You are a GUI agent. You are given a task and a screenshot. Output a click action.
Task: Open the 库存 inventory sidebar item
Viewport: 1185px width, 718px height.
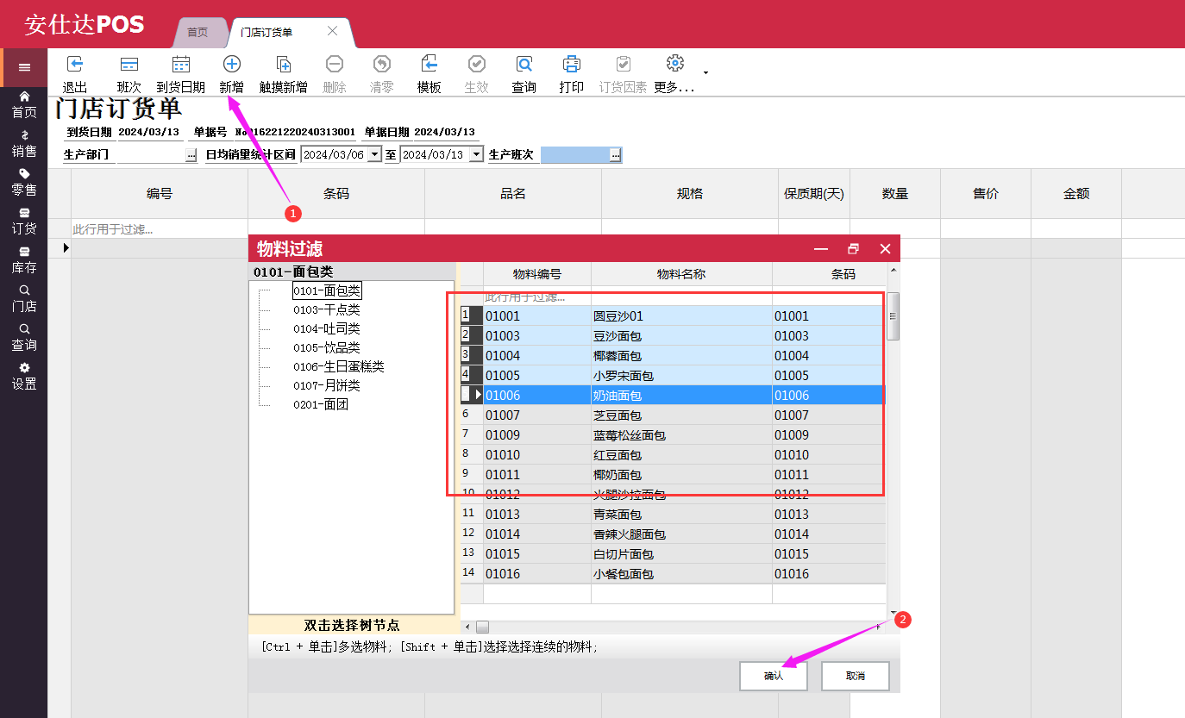click(x=24, y=259)
